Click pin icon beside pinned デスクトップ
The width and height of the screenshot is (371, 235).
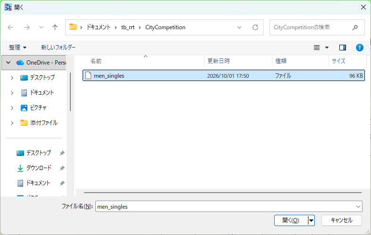pos(62,153)
